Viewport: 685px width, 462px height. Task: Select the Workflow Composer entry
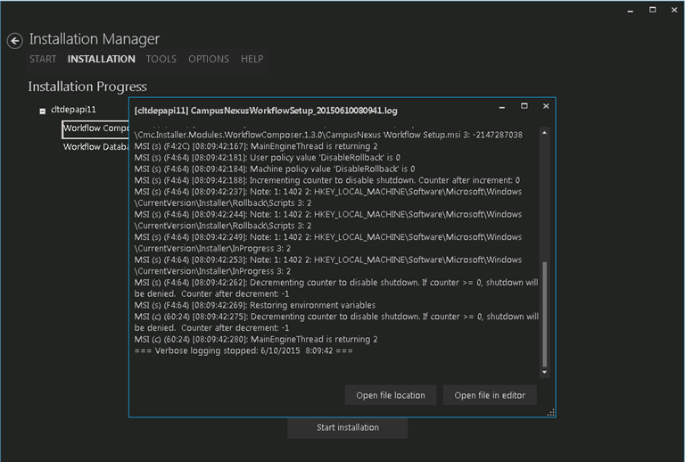(x=95, y=129)
